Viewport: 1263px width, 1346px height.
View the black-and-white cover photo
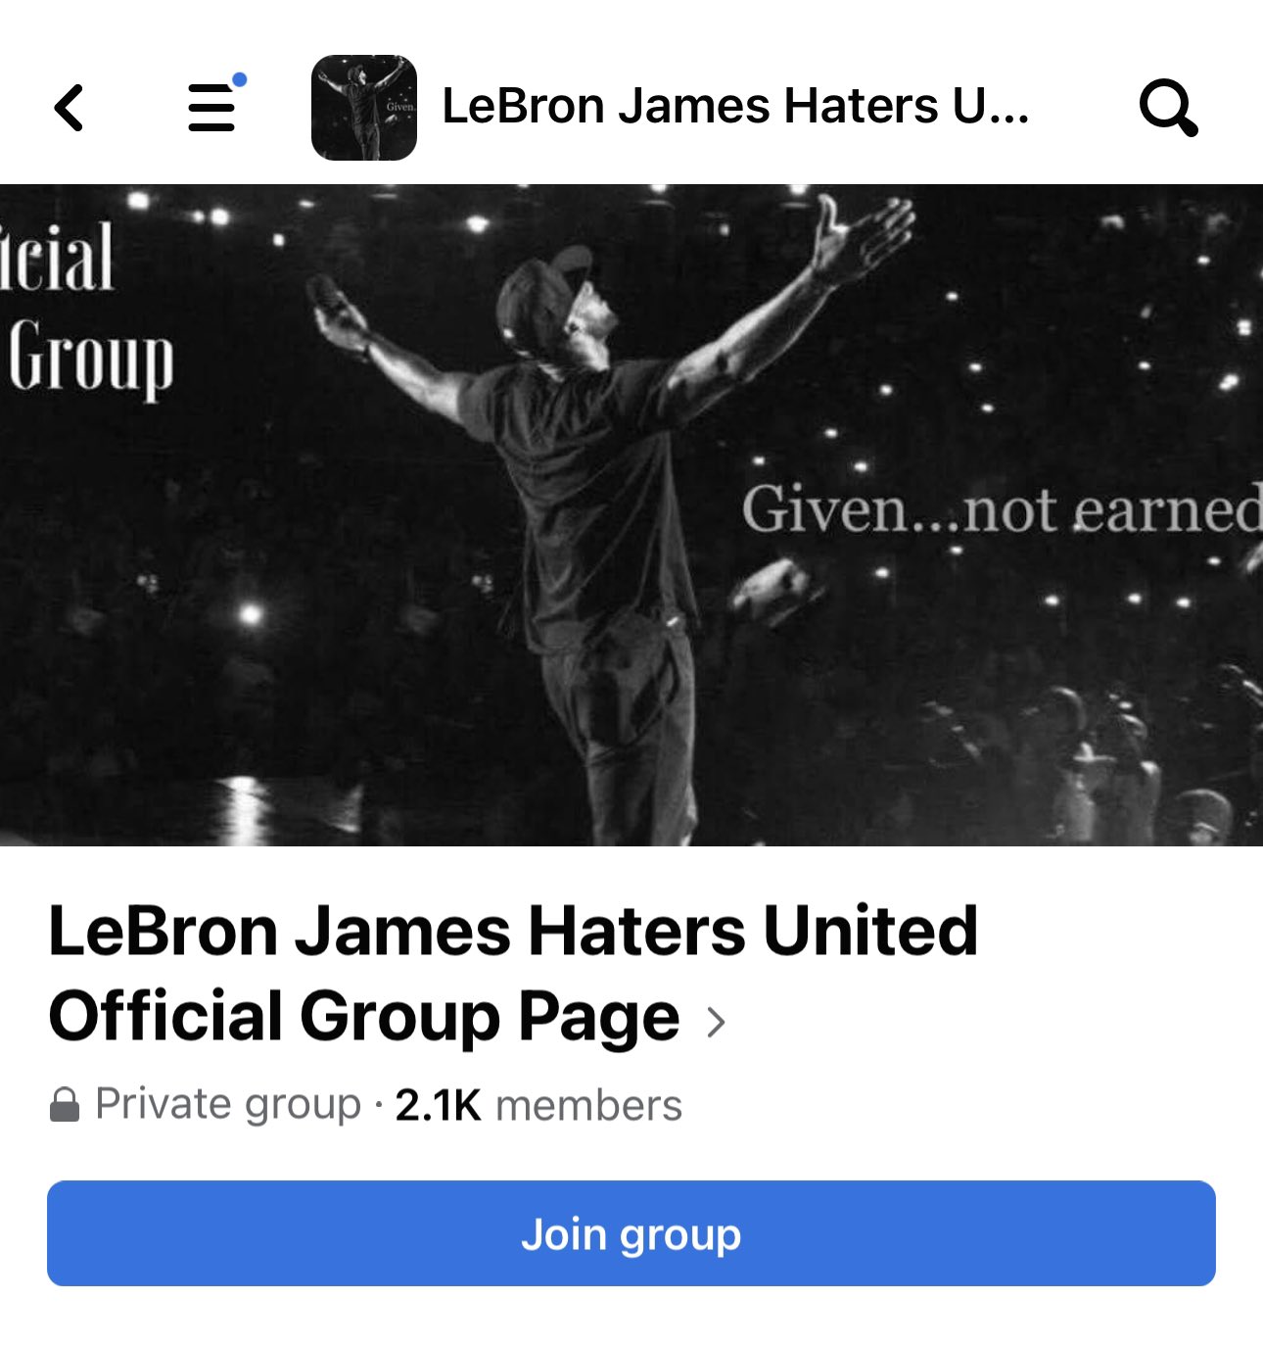[x=631, y=515]
